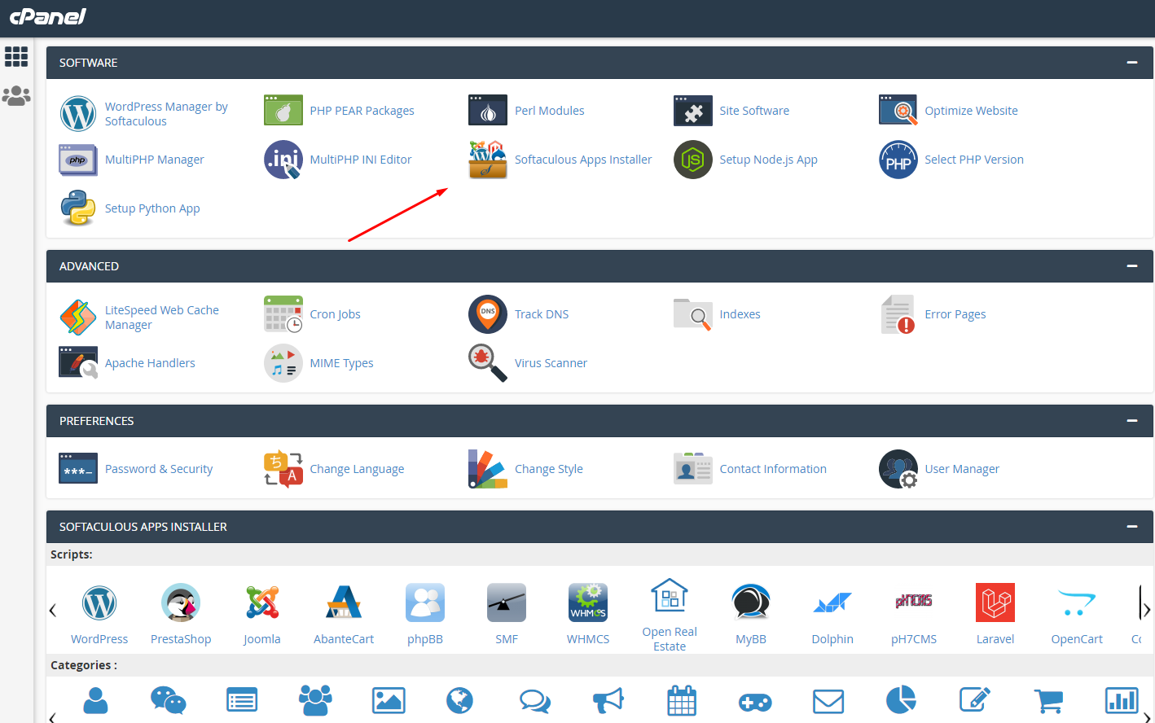Open the sidebar user management icon
1155x723 pixels.
16,96
